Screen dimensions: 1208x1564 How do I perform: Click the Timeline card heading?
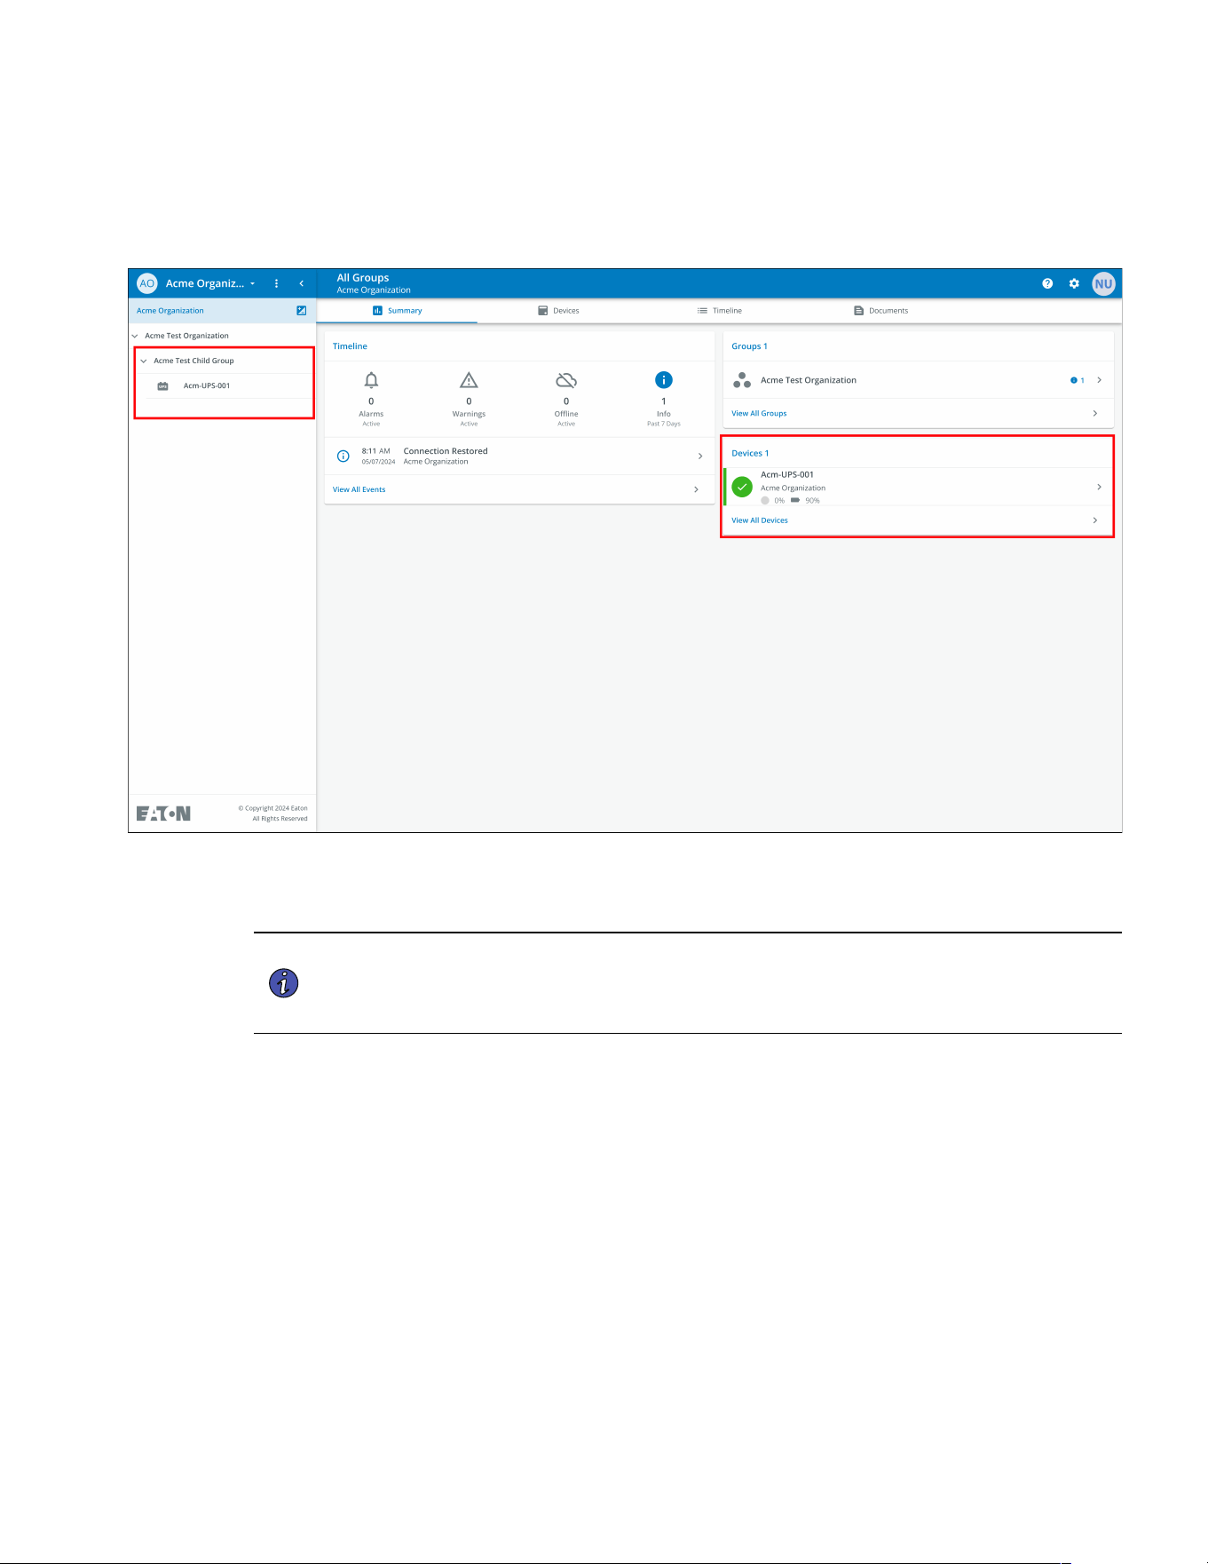pos(350,346)
